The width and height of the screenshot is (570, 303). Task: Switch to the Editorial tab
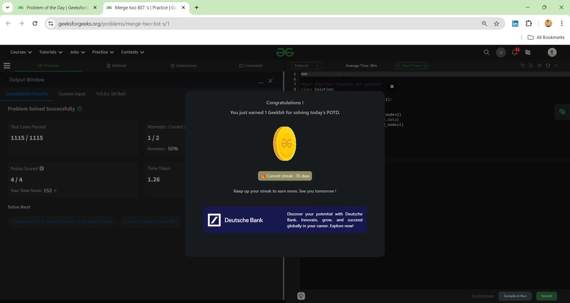tap(116, 66)
